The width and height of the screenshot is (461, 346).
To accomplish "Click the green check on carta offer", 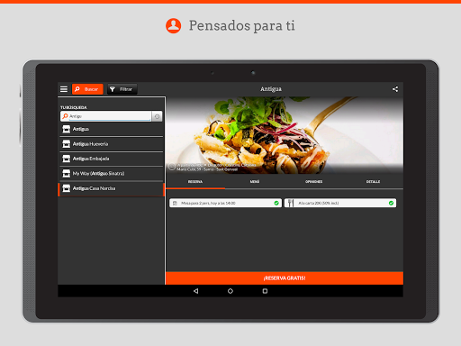I will tap(391, 204).
